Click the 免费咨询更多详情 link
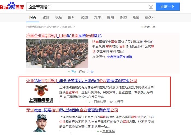The image size is (191, 137). pyautogui.click(x=120, y=57)
